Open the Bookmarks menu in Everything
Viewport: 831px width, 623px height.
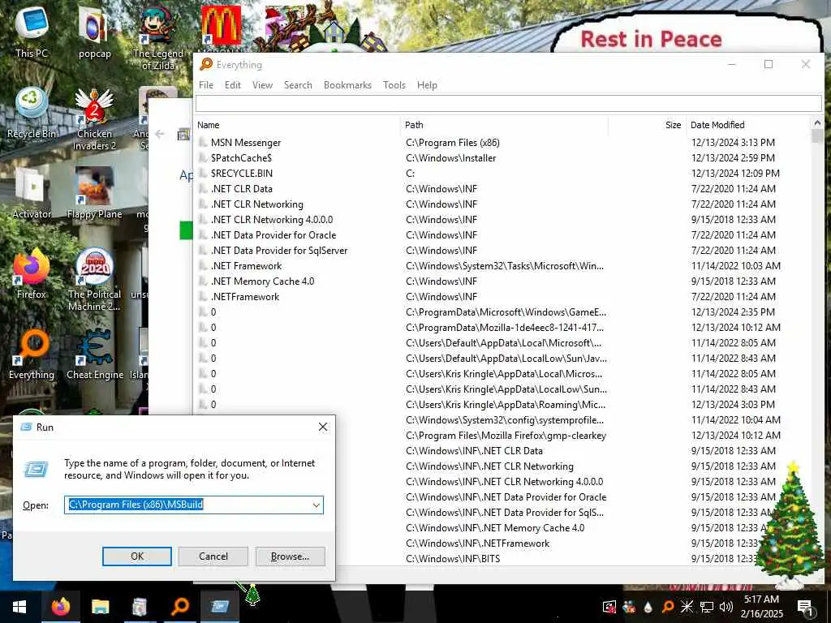tap(347, 84)
